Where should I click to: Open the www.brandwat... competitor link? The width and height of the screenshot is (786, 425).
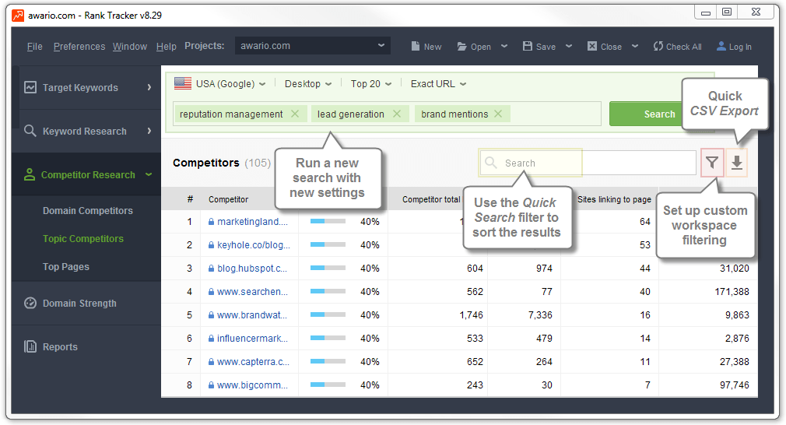tap(251, 315)
